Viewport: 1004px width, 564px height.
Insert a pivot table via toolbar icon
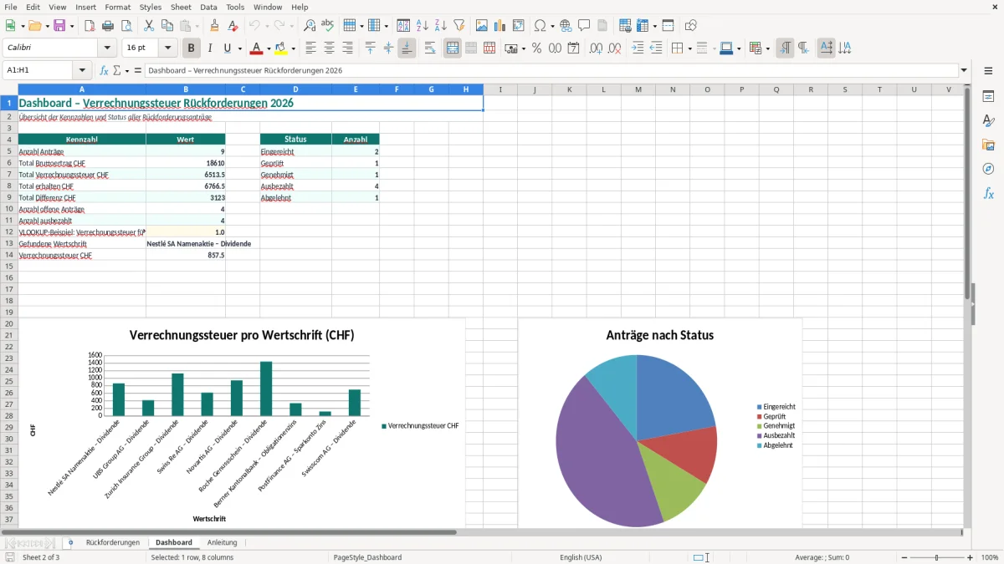click(x=519, y=26)
